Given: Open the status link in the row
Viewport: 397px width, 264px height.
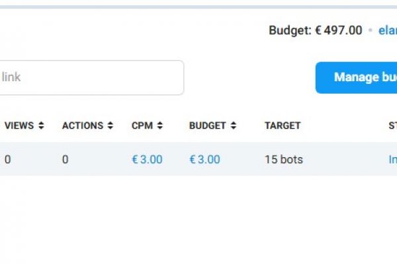Looking at the screenshot, I should [392, 160].
